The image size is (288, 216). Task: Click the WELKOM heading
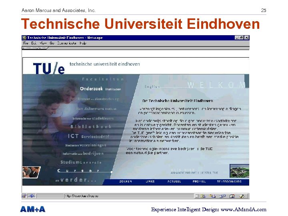(x=216, y=85)
